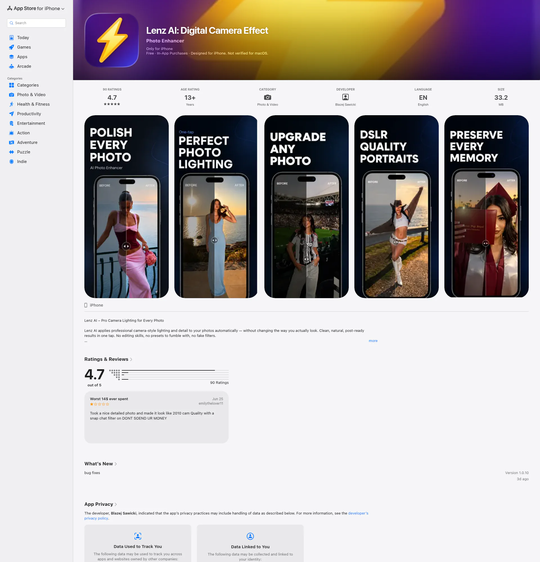Click the Today sidebar icon
The width and height of the screenshot is (540, 562).
[12, 38]
